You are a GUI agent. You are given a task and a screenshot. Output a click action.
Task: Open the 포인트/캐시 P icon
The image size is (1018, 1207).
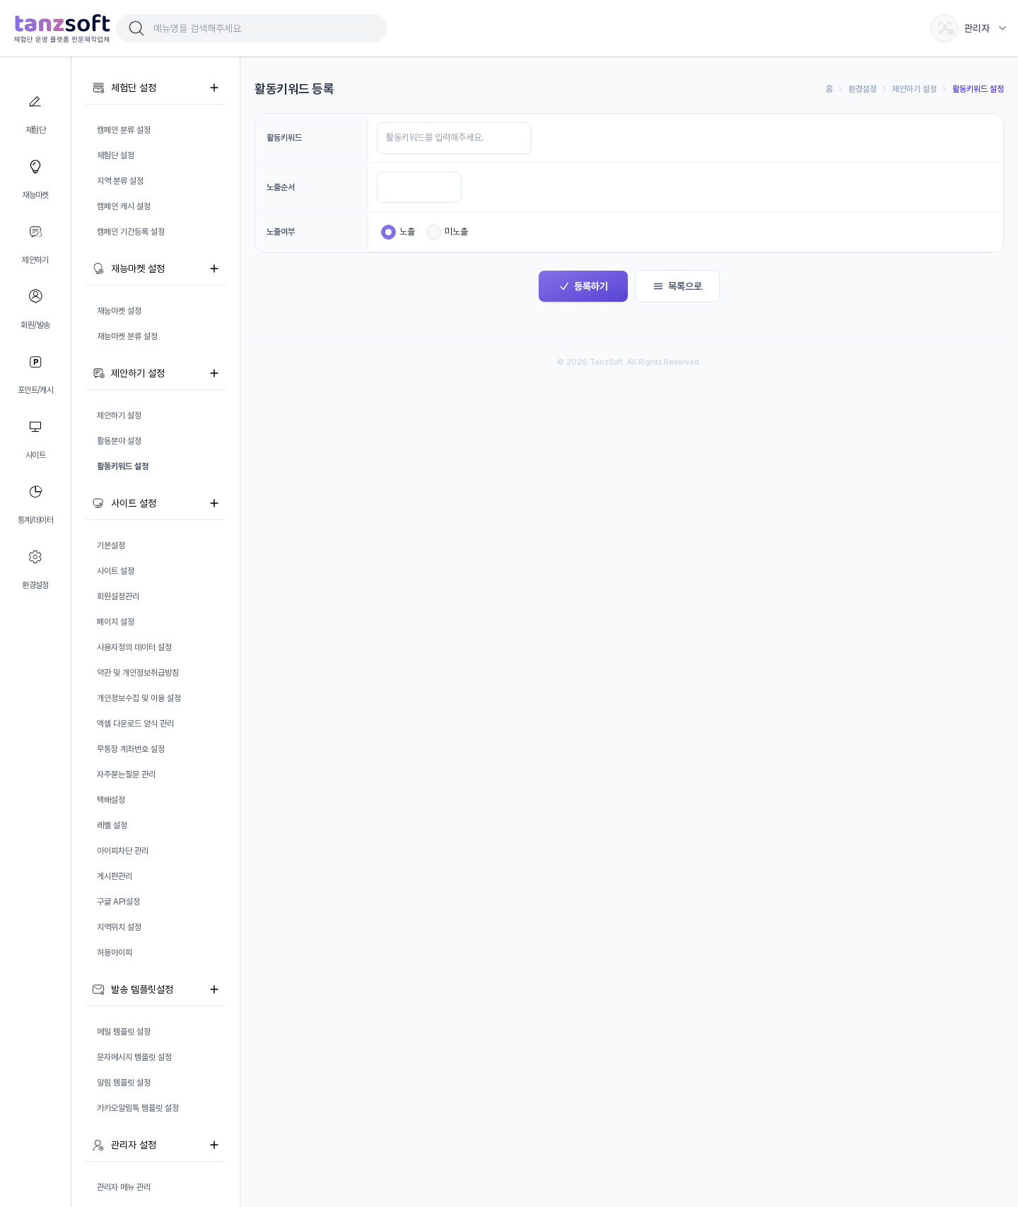point(35,362)
